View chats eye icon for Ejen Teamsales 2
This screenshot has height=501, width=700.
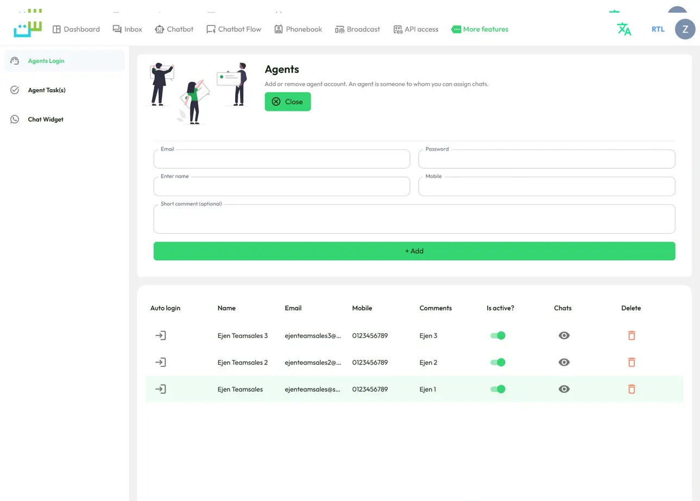click(564, 362)
